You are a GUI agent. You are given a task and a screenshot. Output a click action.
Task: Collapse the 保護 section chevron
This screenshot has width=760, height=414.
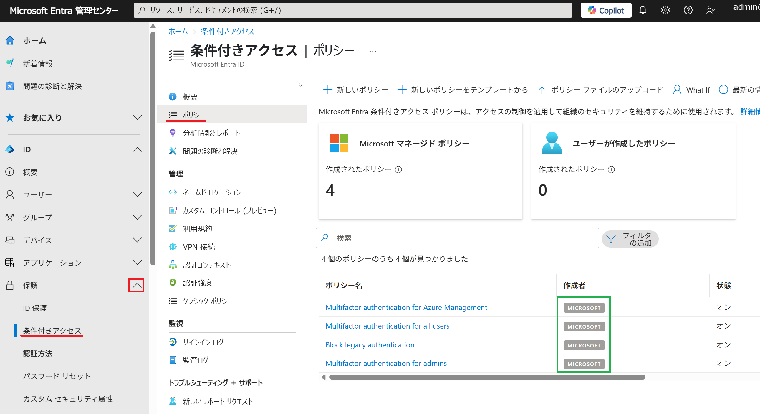point(137,285)
